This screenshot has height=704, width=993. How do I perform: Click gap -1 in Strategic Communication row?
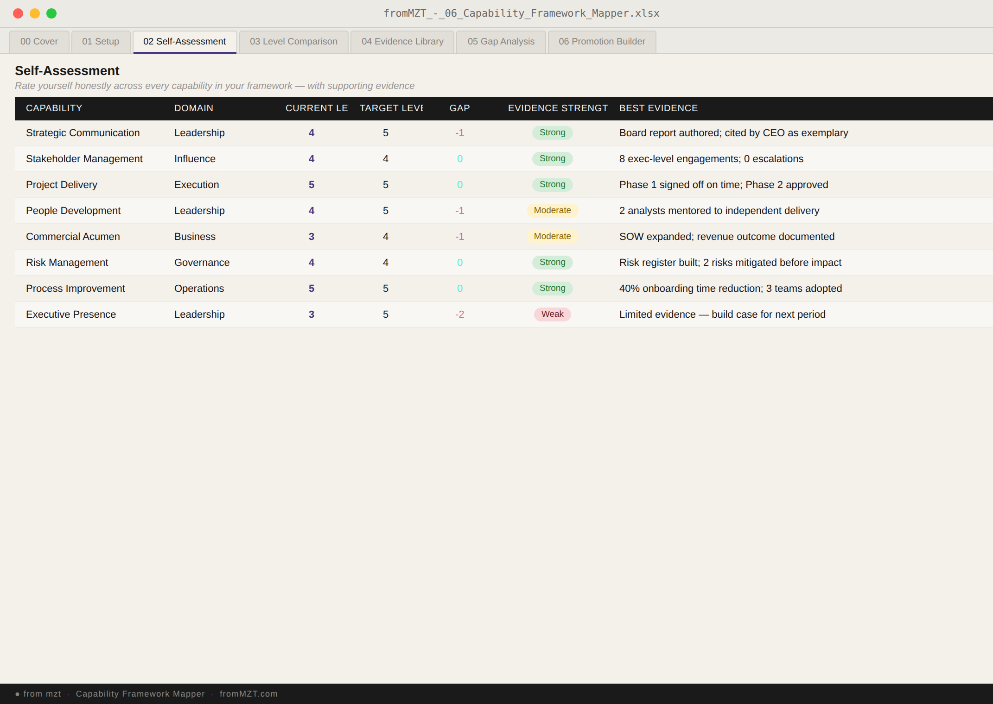pos(459,133)
